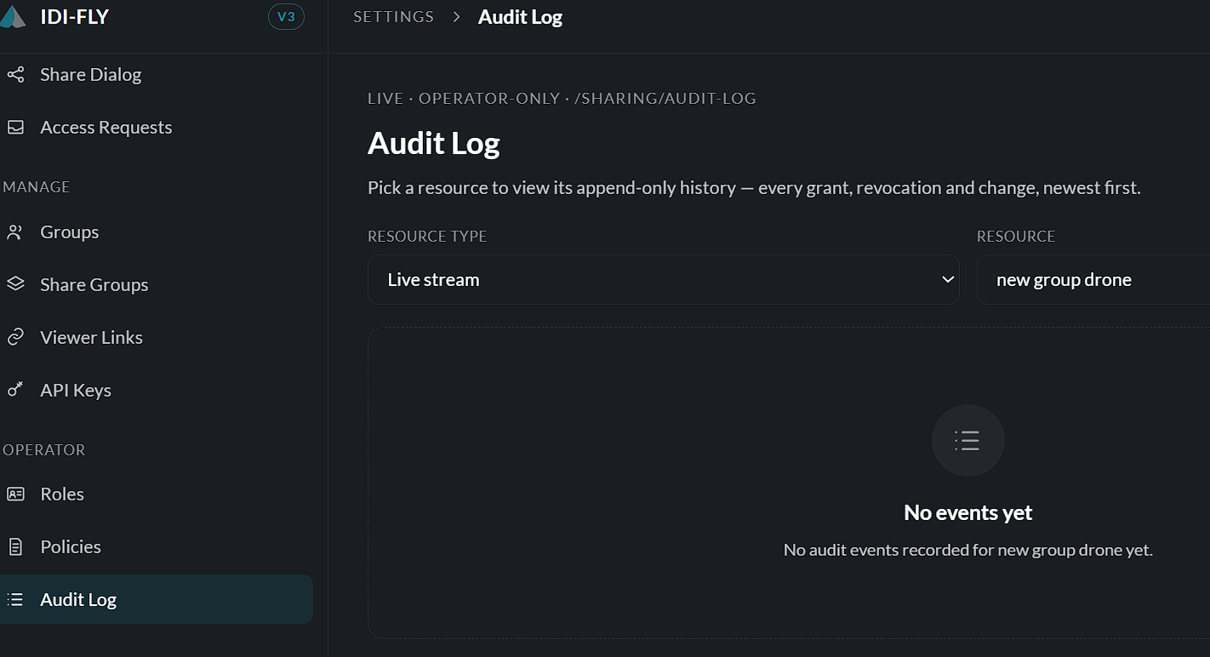Click the Viewer Links chain icon
The width and height of the screenshot is (1210, 657).
click(15, 337)
